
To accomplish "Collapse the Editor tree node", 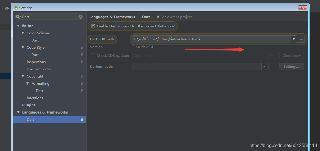I will point(18,26).
